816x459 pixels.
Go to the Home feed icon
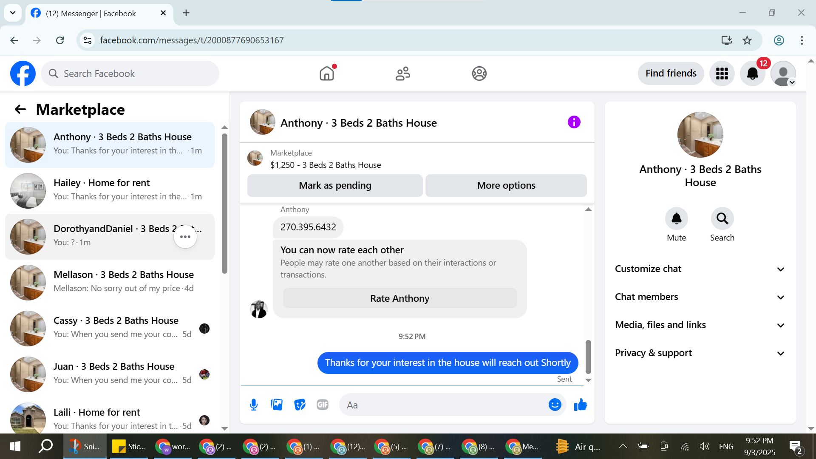point(327,74)
